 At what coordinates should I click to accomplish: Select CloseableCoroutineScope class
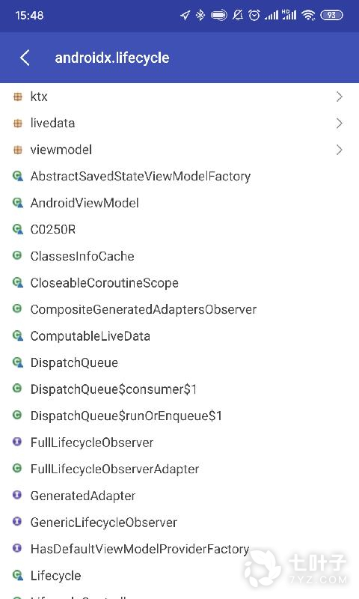(179, 283)
